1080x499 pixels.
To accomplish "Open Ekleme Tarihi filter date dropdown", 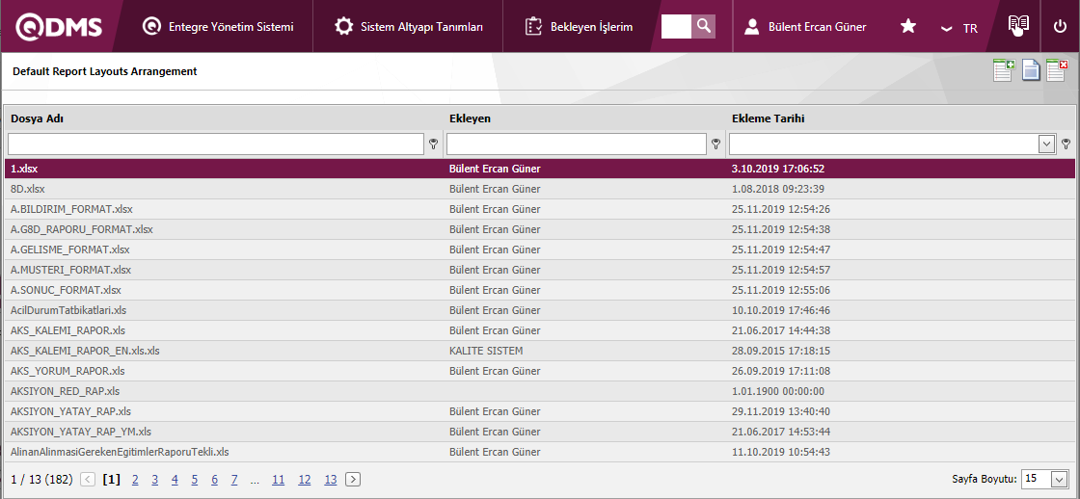I will point(1047,144).
